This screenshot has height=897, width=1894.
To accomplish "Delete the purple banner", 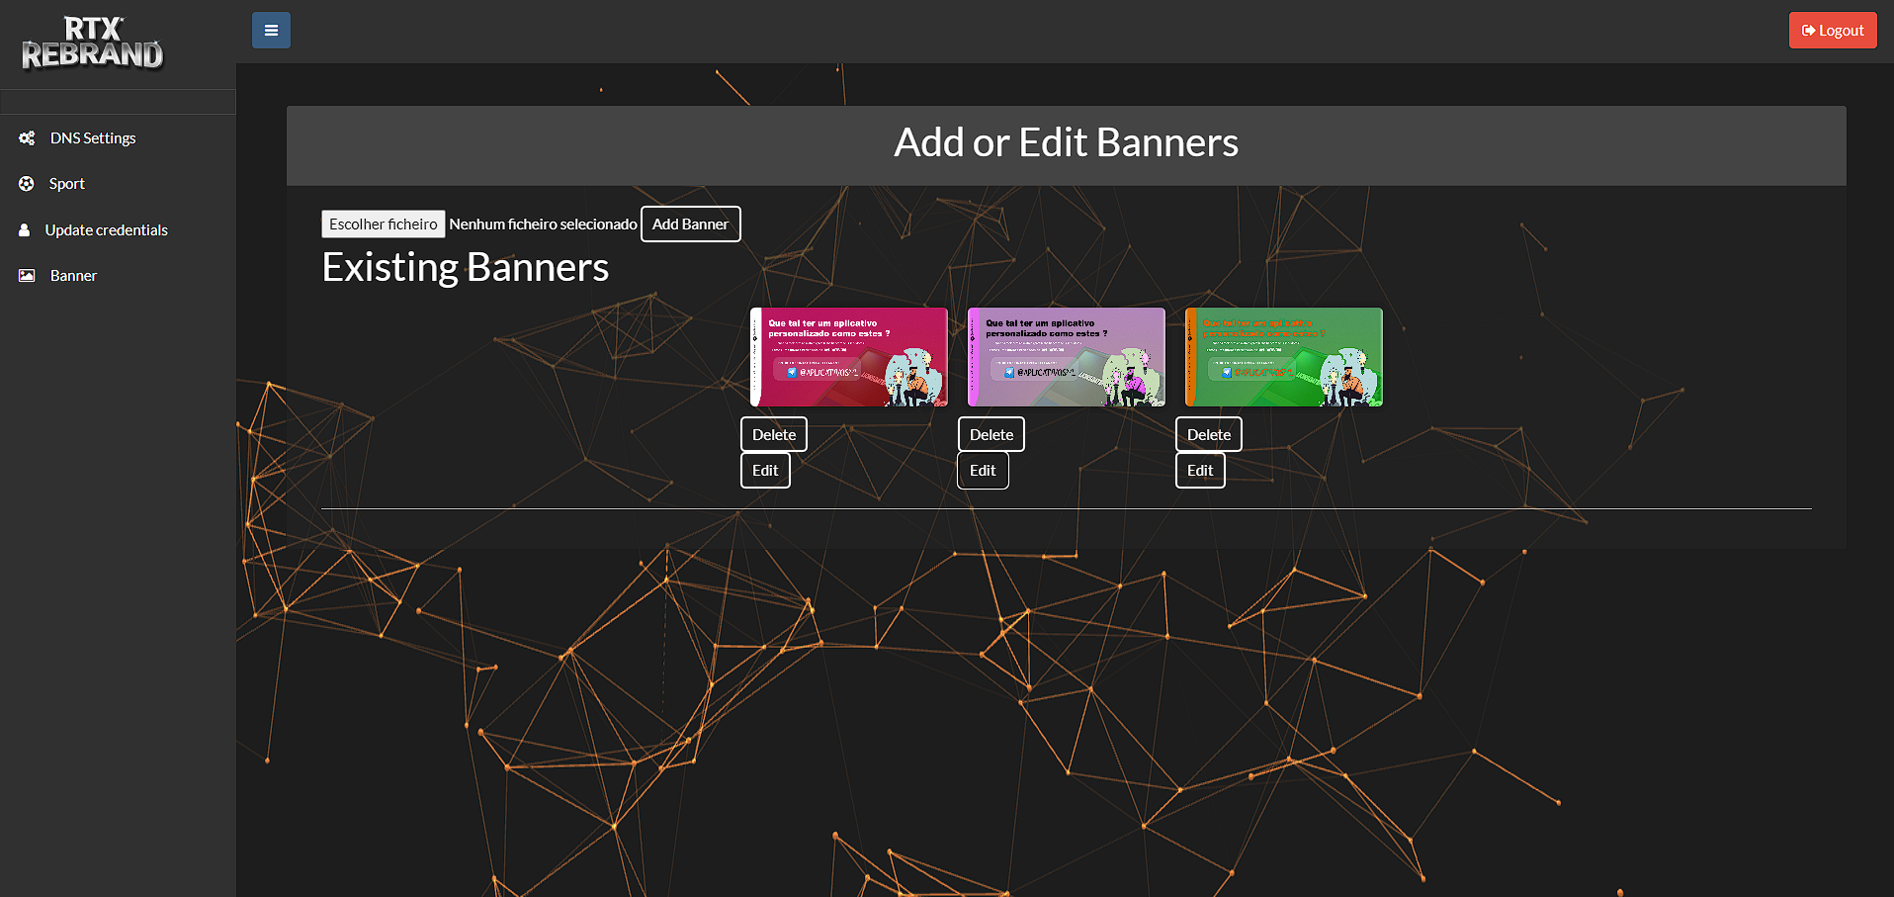I will (991, 435).
